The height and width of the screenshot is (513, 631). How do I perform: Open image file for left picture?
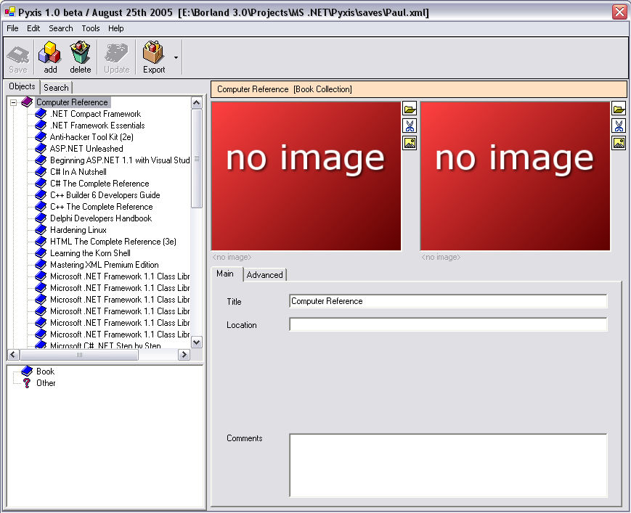[x=410, y=109]
